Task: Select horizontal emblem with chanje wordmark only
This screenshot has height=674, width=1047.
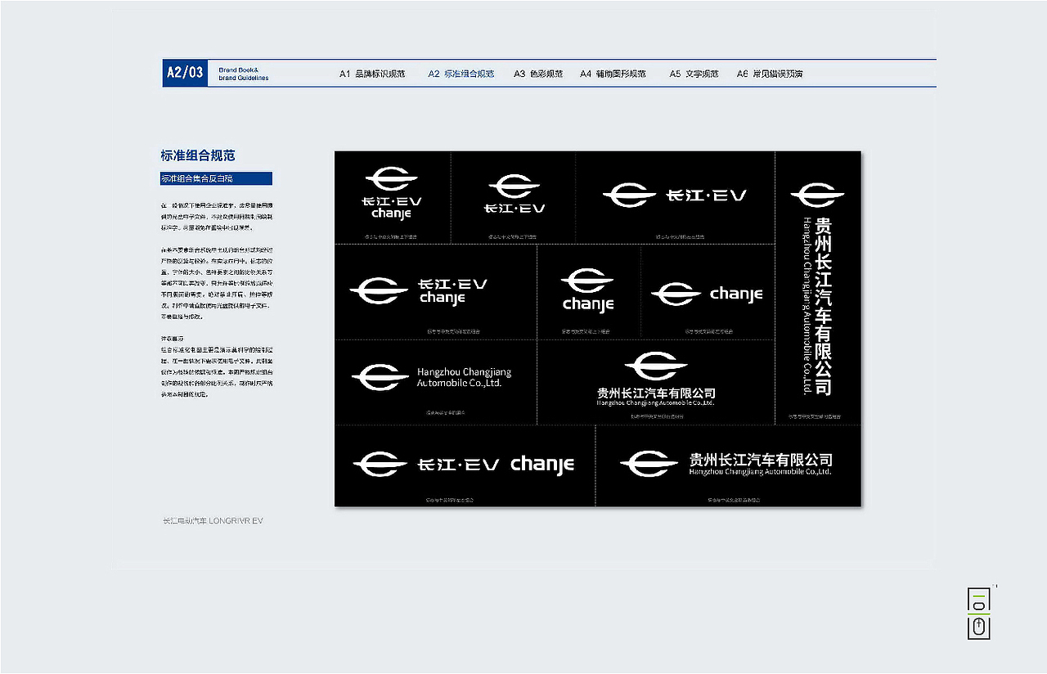Action: click(x=707, y=294)
